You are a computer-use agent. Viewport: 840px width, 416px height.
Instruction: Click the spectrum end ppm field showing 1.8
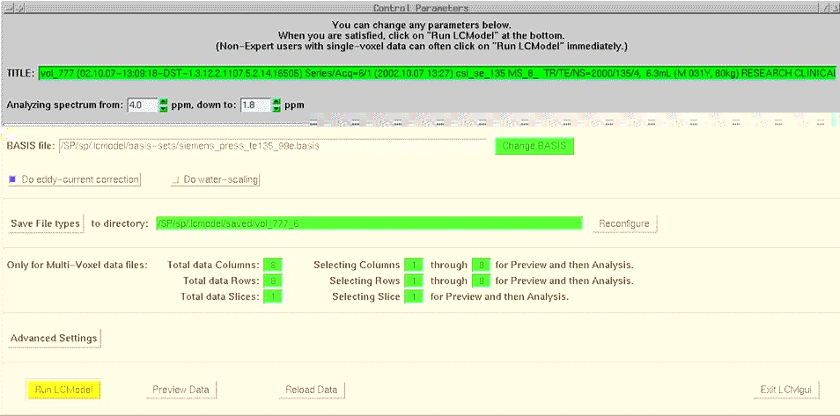coord(254,105)
